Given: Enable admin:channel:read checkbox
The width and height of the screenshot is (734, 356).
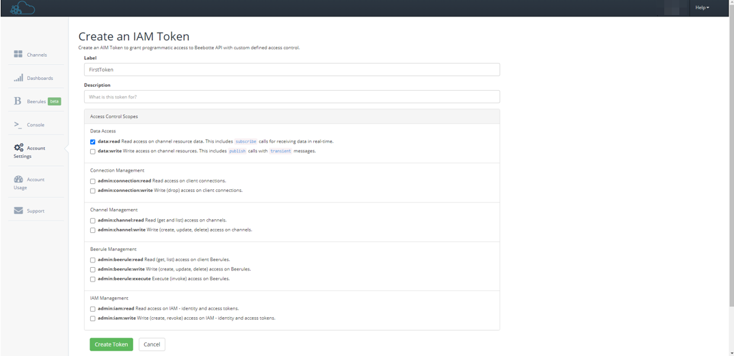Looking at the screenshot, I should 93,220.
